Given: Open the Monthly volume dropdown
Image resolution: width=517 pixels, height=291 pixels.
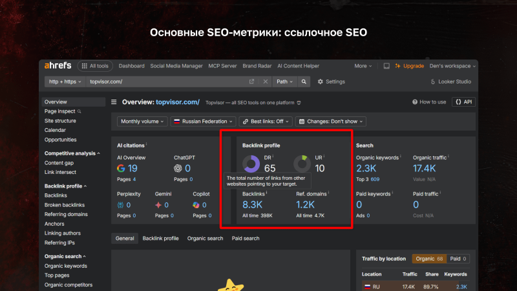Looking at the screenshot, I should pos(142,122).
